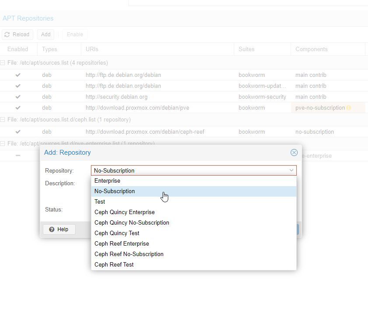The height and width of the screenshot is (312, 368).
Task: Select Ceph Quincy Enterprise option
Action: (x=194, y=212)
